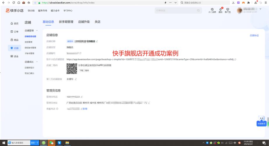Screen dimensions: 269x146
Task: Open taskbar notification center icon
Action: (264, 143)
